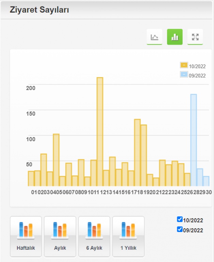The image size is (214, 262).
Task: Click the 10/2022 legend label text
Action: pos(197,67)
